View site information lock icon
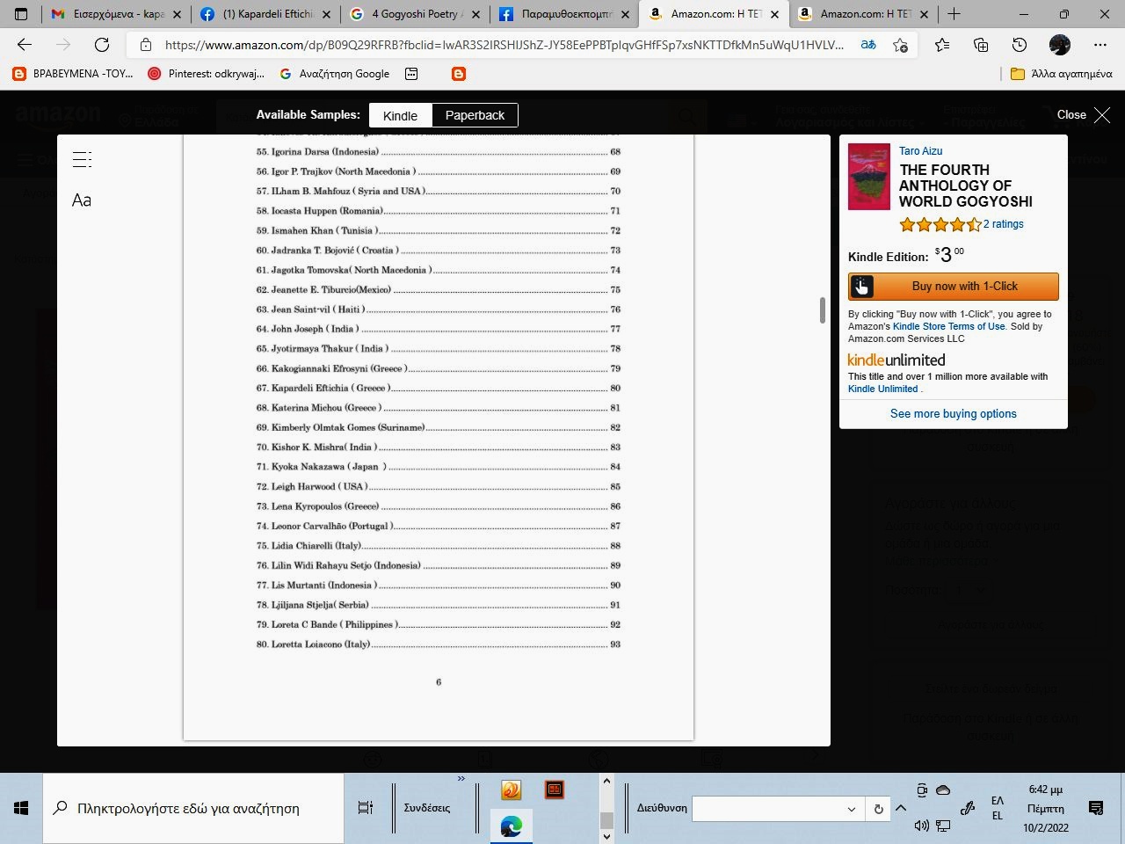Viewport: 1125px width, 844px height. tap(146, 45)
